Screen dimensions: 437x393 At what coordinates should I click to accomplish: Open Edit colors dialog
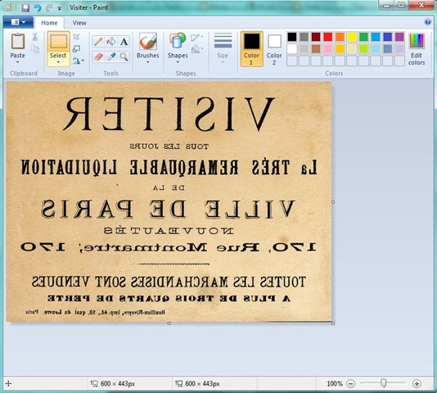[x=417, y=49]
